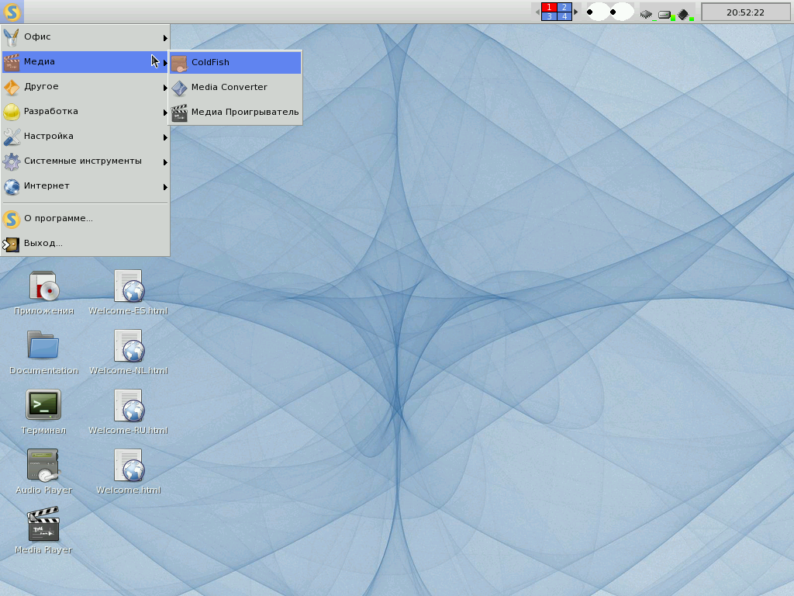Open the Приложения desktop icon

[43, 286]
